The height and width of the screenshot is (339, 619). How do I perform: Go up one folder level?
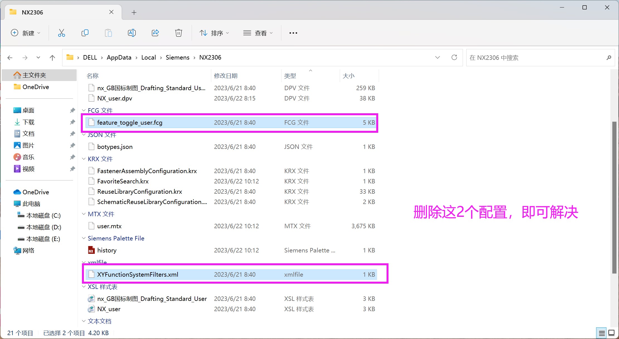coord(52,58)
